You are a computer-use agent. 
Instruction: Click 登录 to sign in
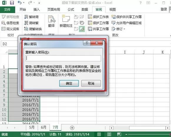[x=164, y=9]
